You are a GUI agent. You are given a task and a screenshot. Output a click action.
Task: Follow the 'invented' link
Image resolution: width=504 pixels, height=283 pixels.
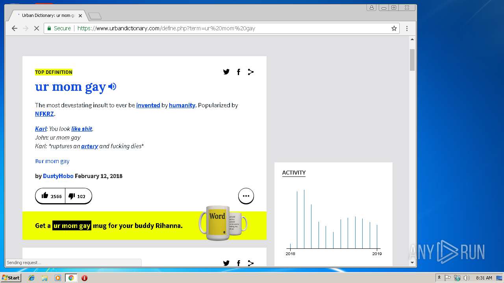coord(148,105)
